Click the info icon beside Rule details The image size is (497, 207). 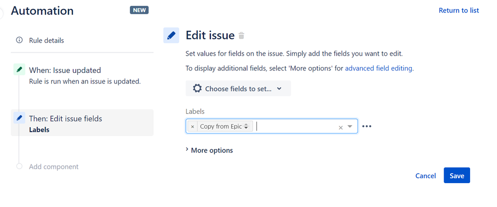(x=19, y=40)
